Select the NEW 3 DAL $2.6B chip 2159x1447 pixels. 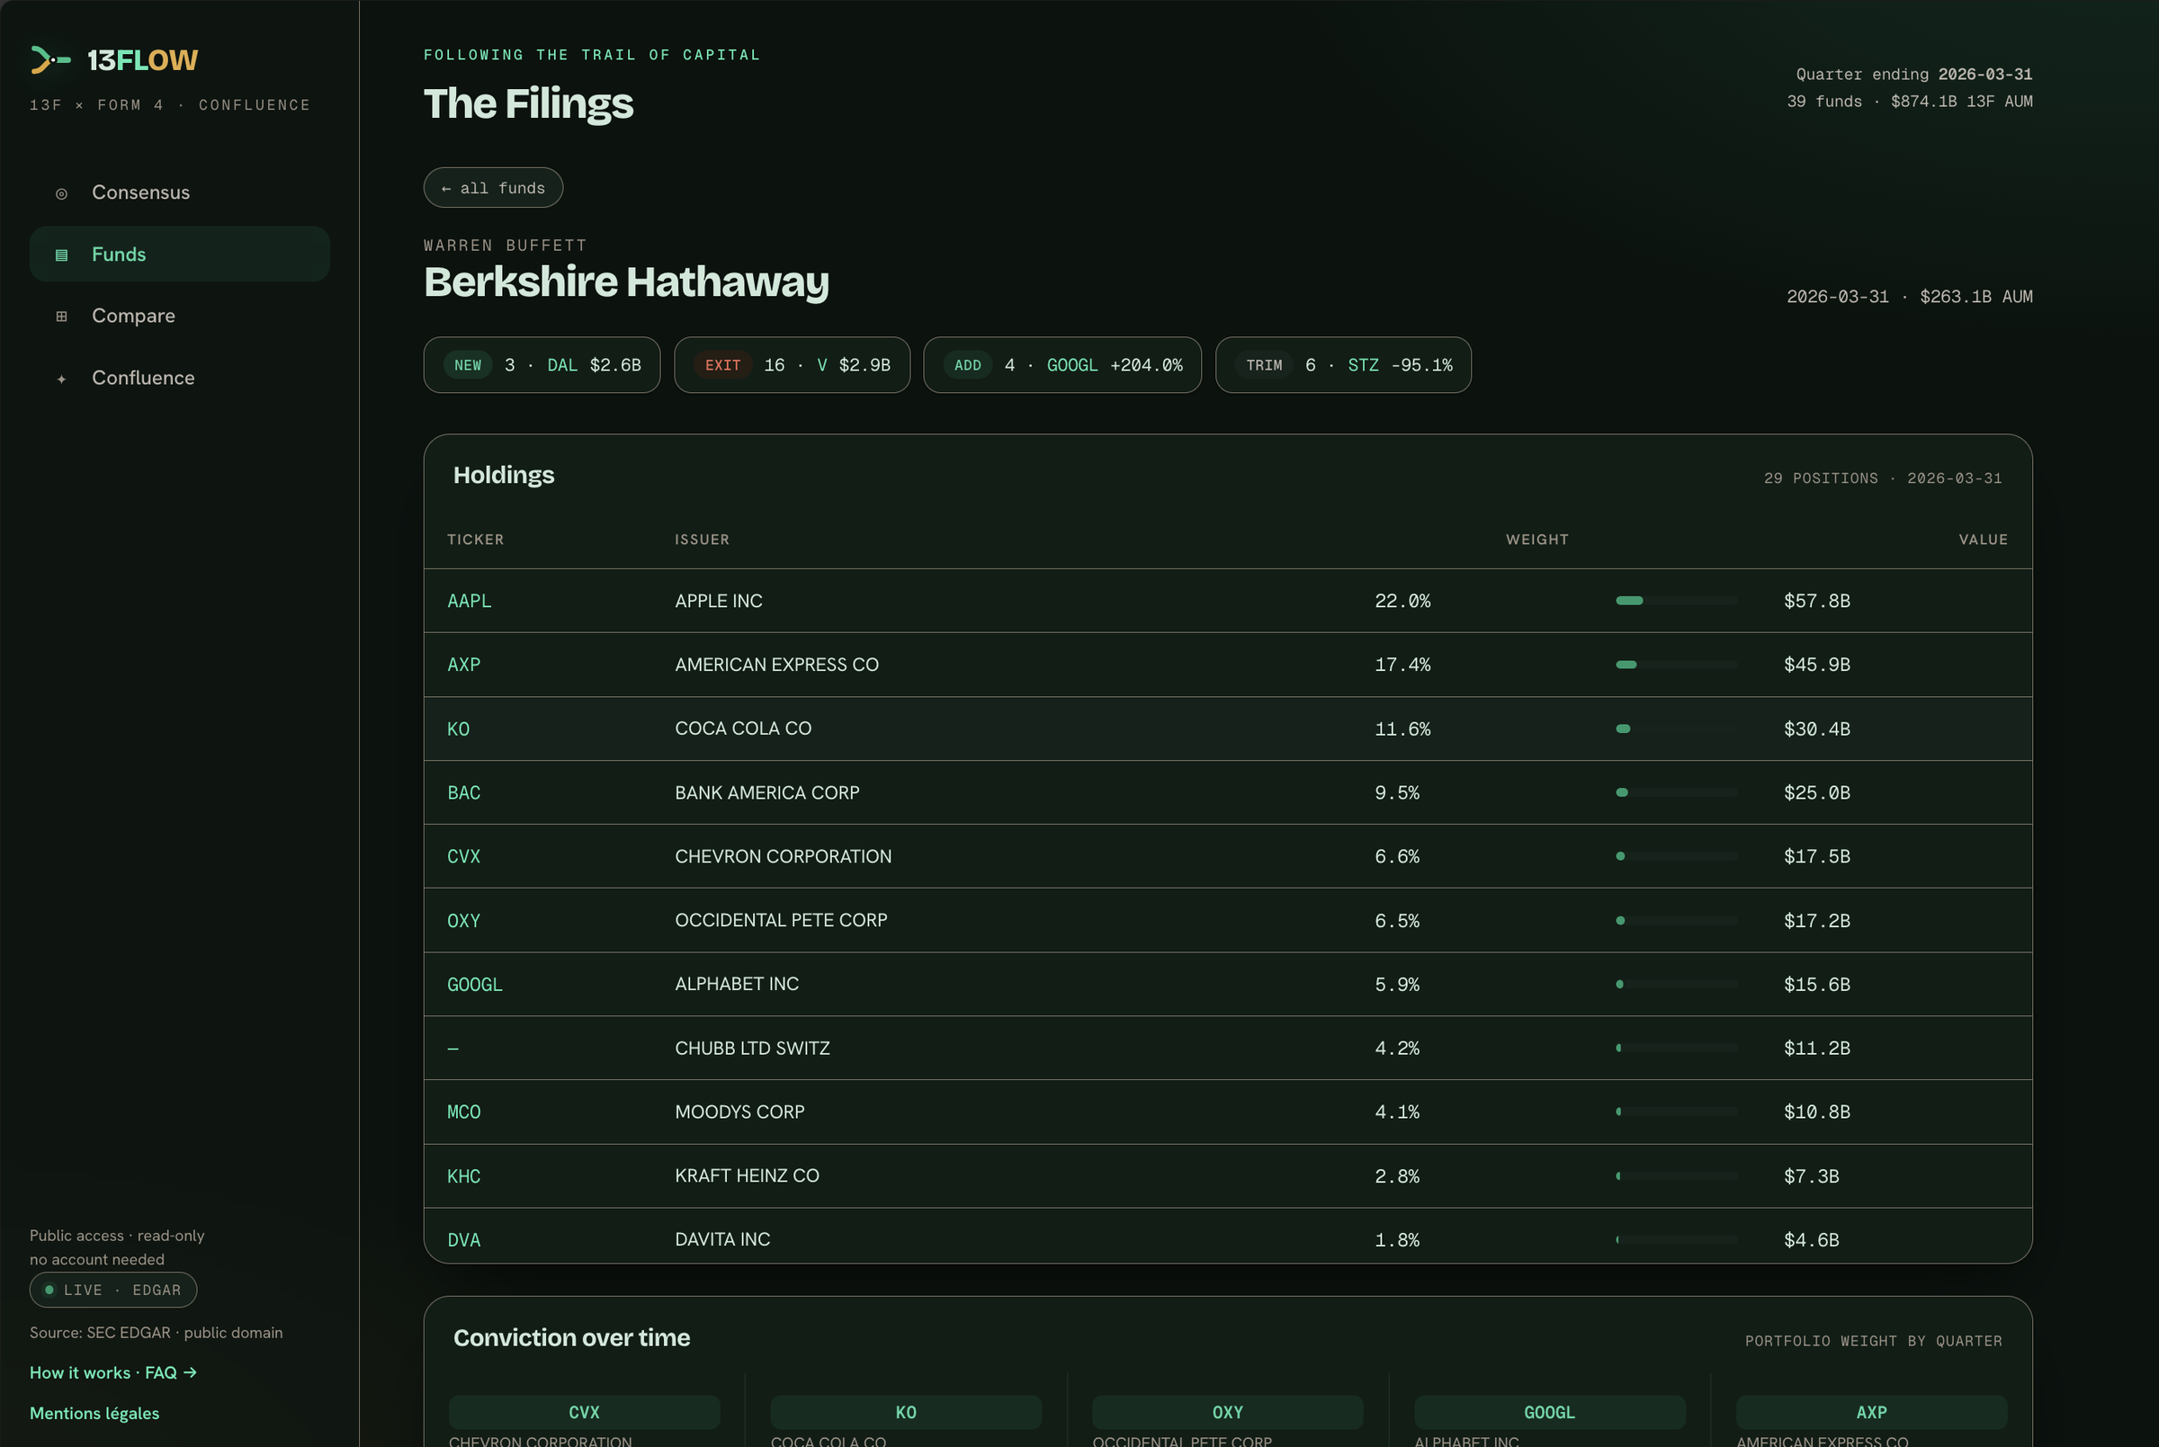tap(542, 364)
